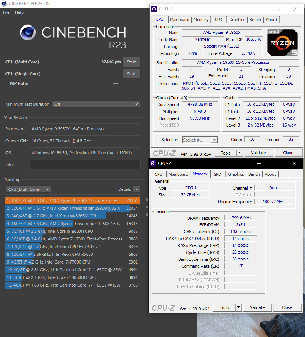305x337 pixels.
Task: Switch to SPD tab in upper CPU-Z window
Action: pyautogui.click(x=218, y=20)
